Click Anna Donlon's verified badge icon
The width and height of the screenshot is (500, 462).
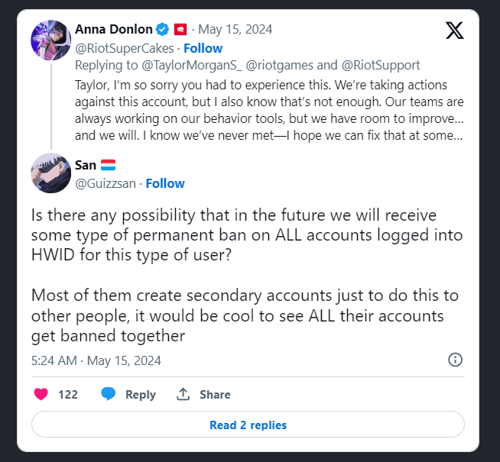[162, 30]
